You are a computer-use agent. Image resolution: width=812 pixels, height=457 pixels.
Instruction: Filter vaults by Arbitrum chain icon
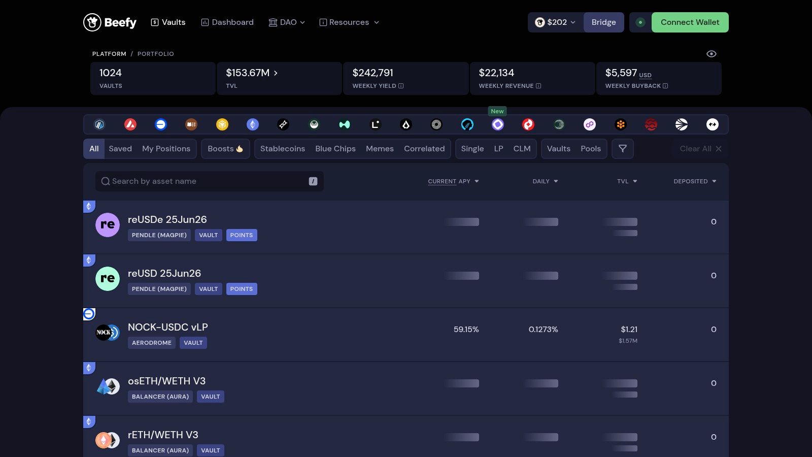click(99, 124)
